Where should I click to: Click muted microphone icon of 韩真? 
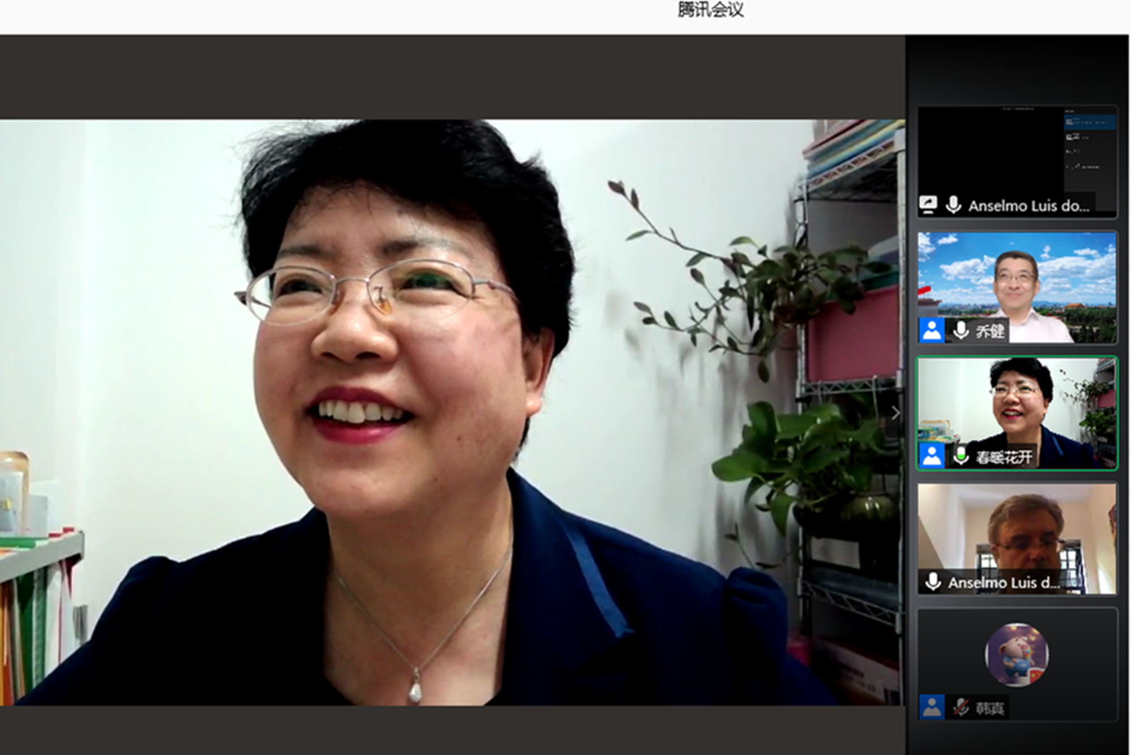(961, 707)
